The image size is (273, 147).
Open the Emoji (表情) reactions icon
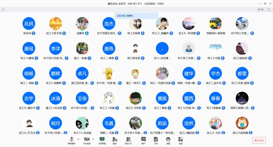[x=168, y=140]
